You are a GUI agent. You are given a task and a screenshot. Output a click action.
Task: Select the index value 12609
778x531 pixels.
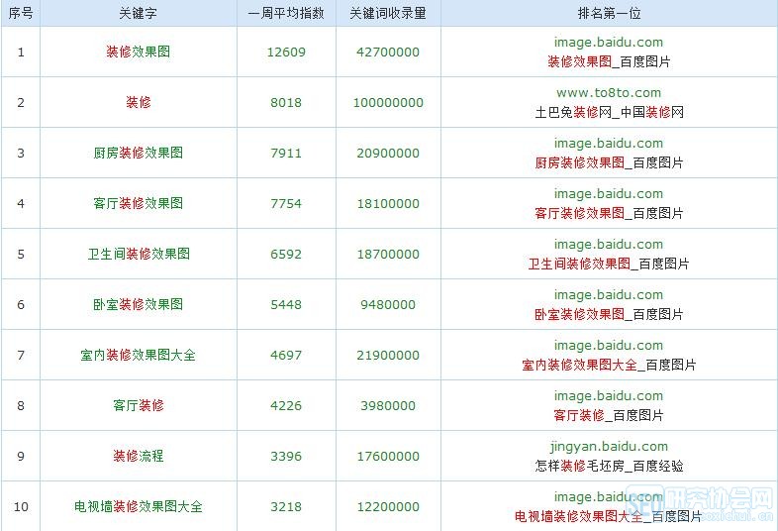(x=286, y=53)
